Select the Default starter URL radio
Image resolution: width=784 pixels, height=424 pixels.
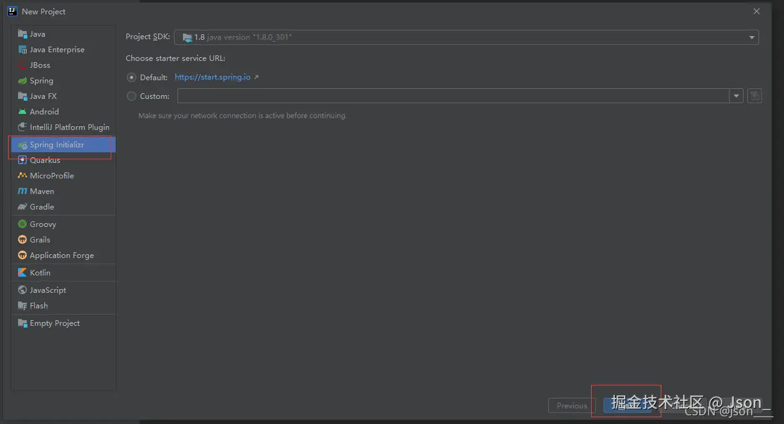(x=131, y=77)
